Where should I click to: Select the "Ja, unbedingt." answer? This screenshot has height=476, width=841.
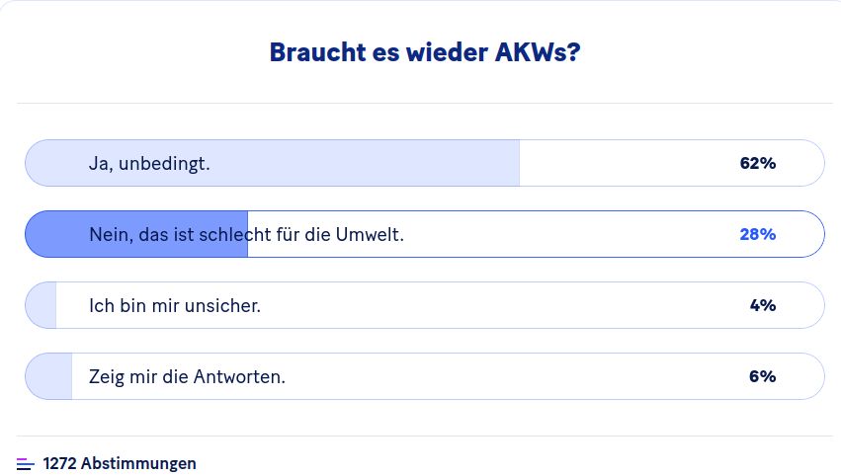point(149,163)
